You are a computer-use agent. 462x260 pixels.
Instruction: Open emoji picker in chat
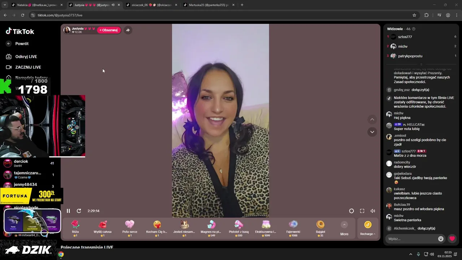[x=441, y=239]
